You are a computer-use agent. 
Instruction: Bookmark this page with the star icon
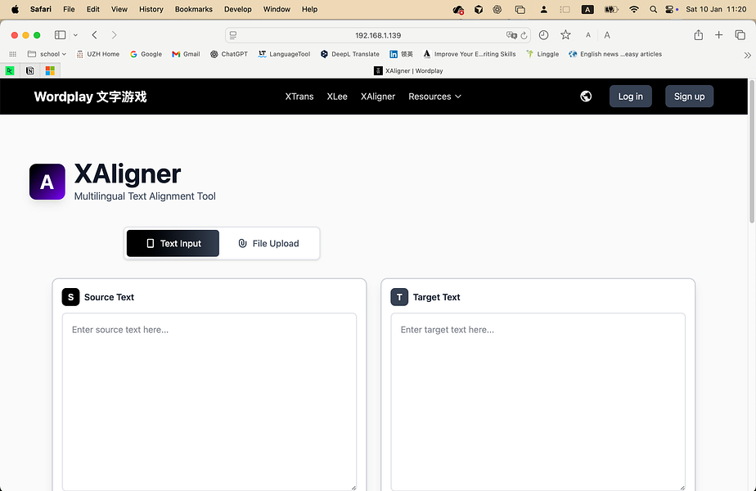[x=565, y=34]
